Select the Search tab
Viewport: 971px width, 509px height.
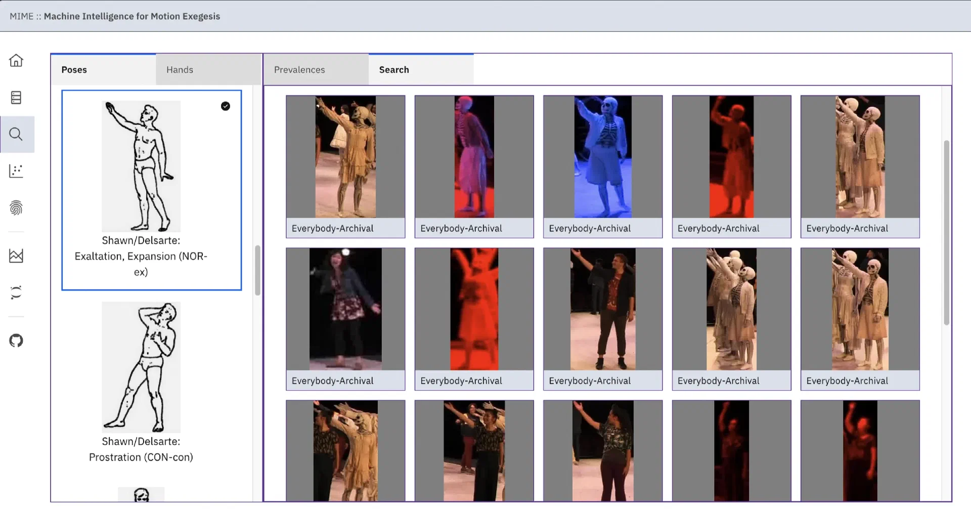point(421,69)
